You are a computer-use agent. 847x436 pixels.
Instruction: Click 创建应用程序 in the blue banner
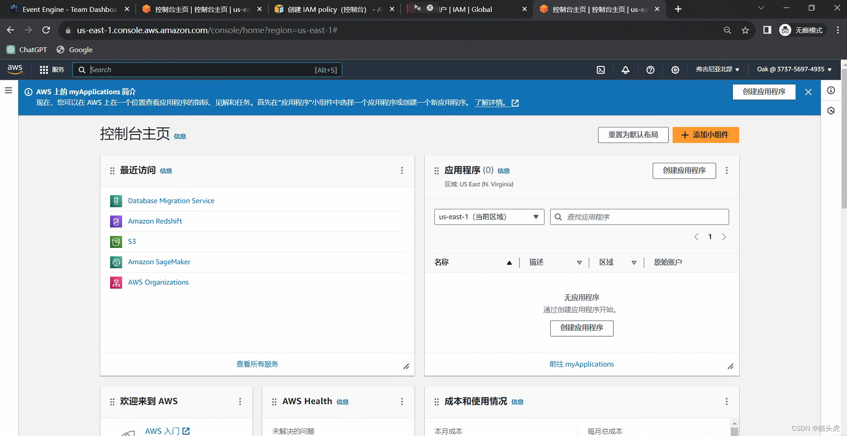click(x=764, y=92)
